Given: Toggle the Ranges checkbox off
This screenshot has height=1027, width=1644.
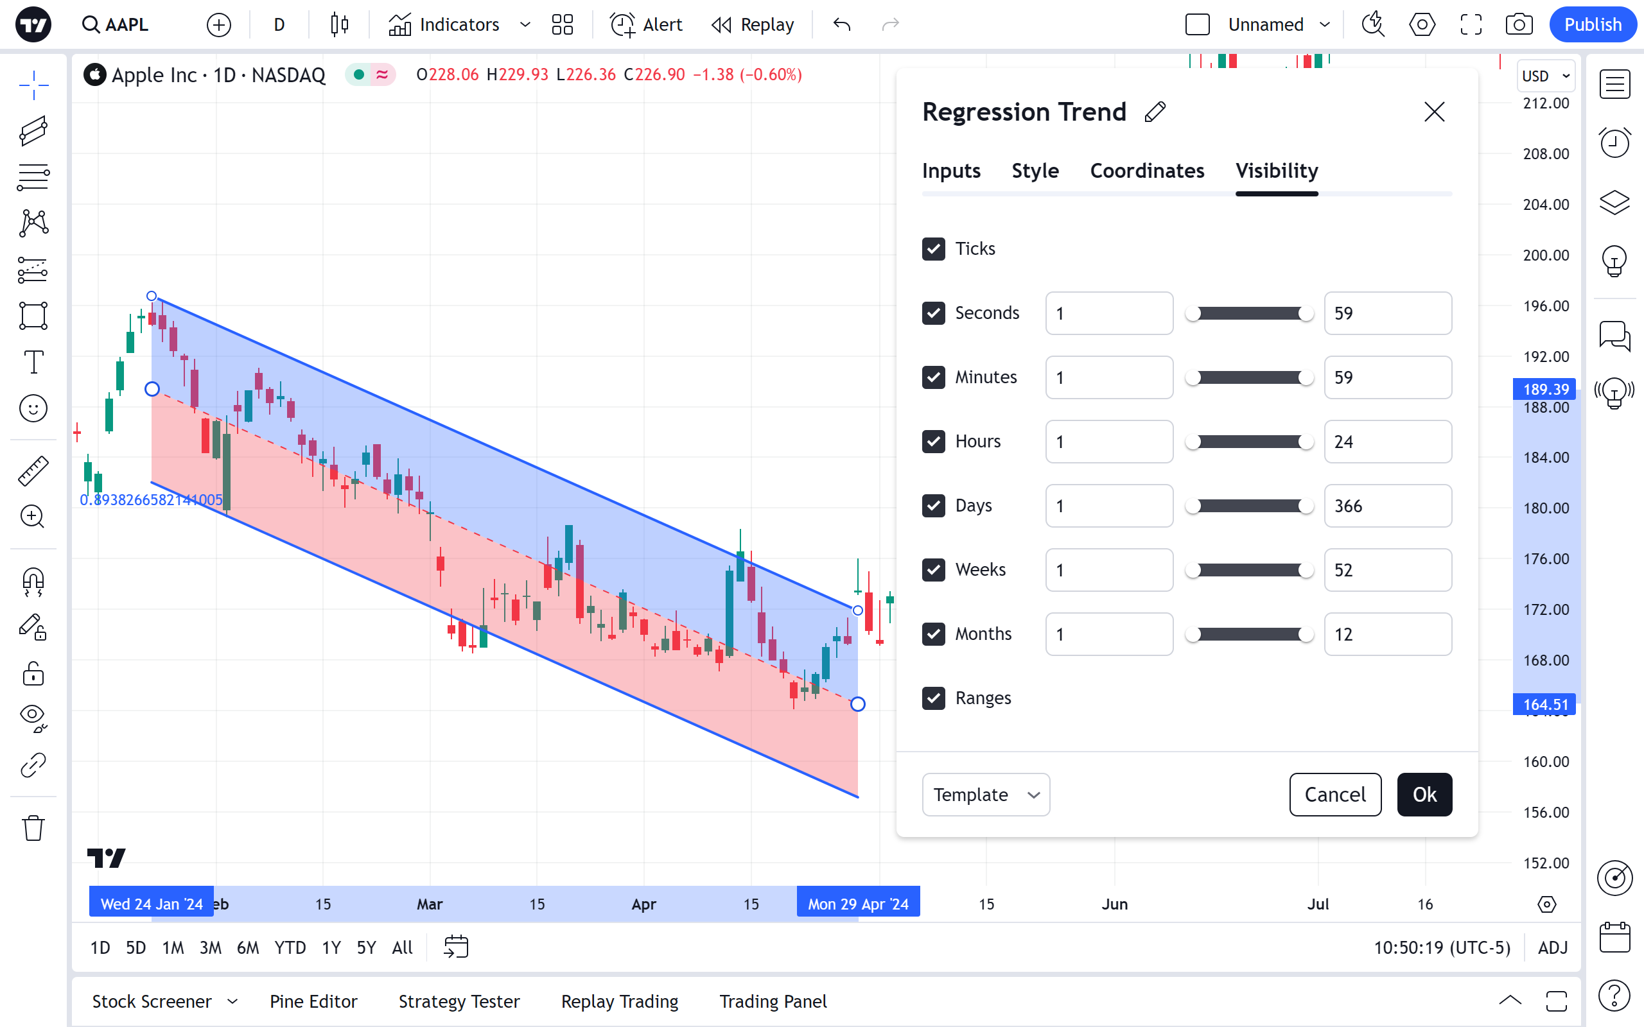Looking at the screenshot, I should pyautogui.click(x=933, y=698).
